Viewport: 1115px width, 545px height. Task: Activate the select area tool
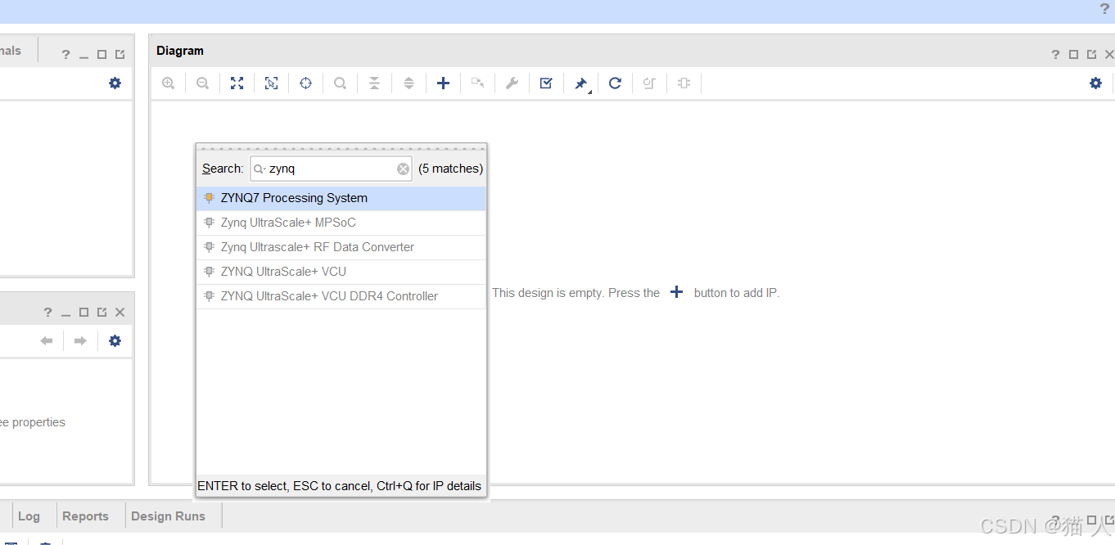coord(272,83)
